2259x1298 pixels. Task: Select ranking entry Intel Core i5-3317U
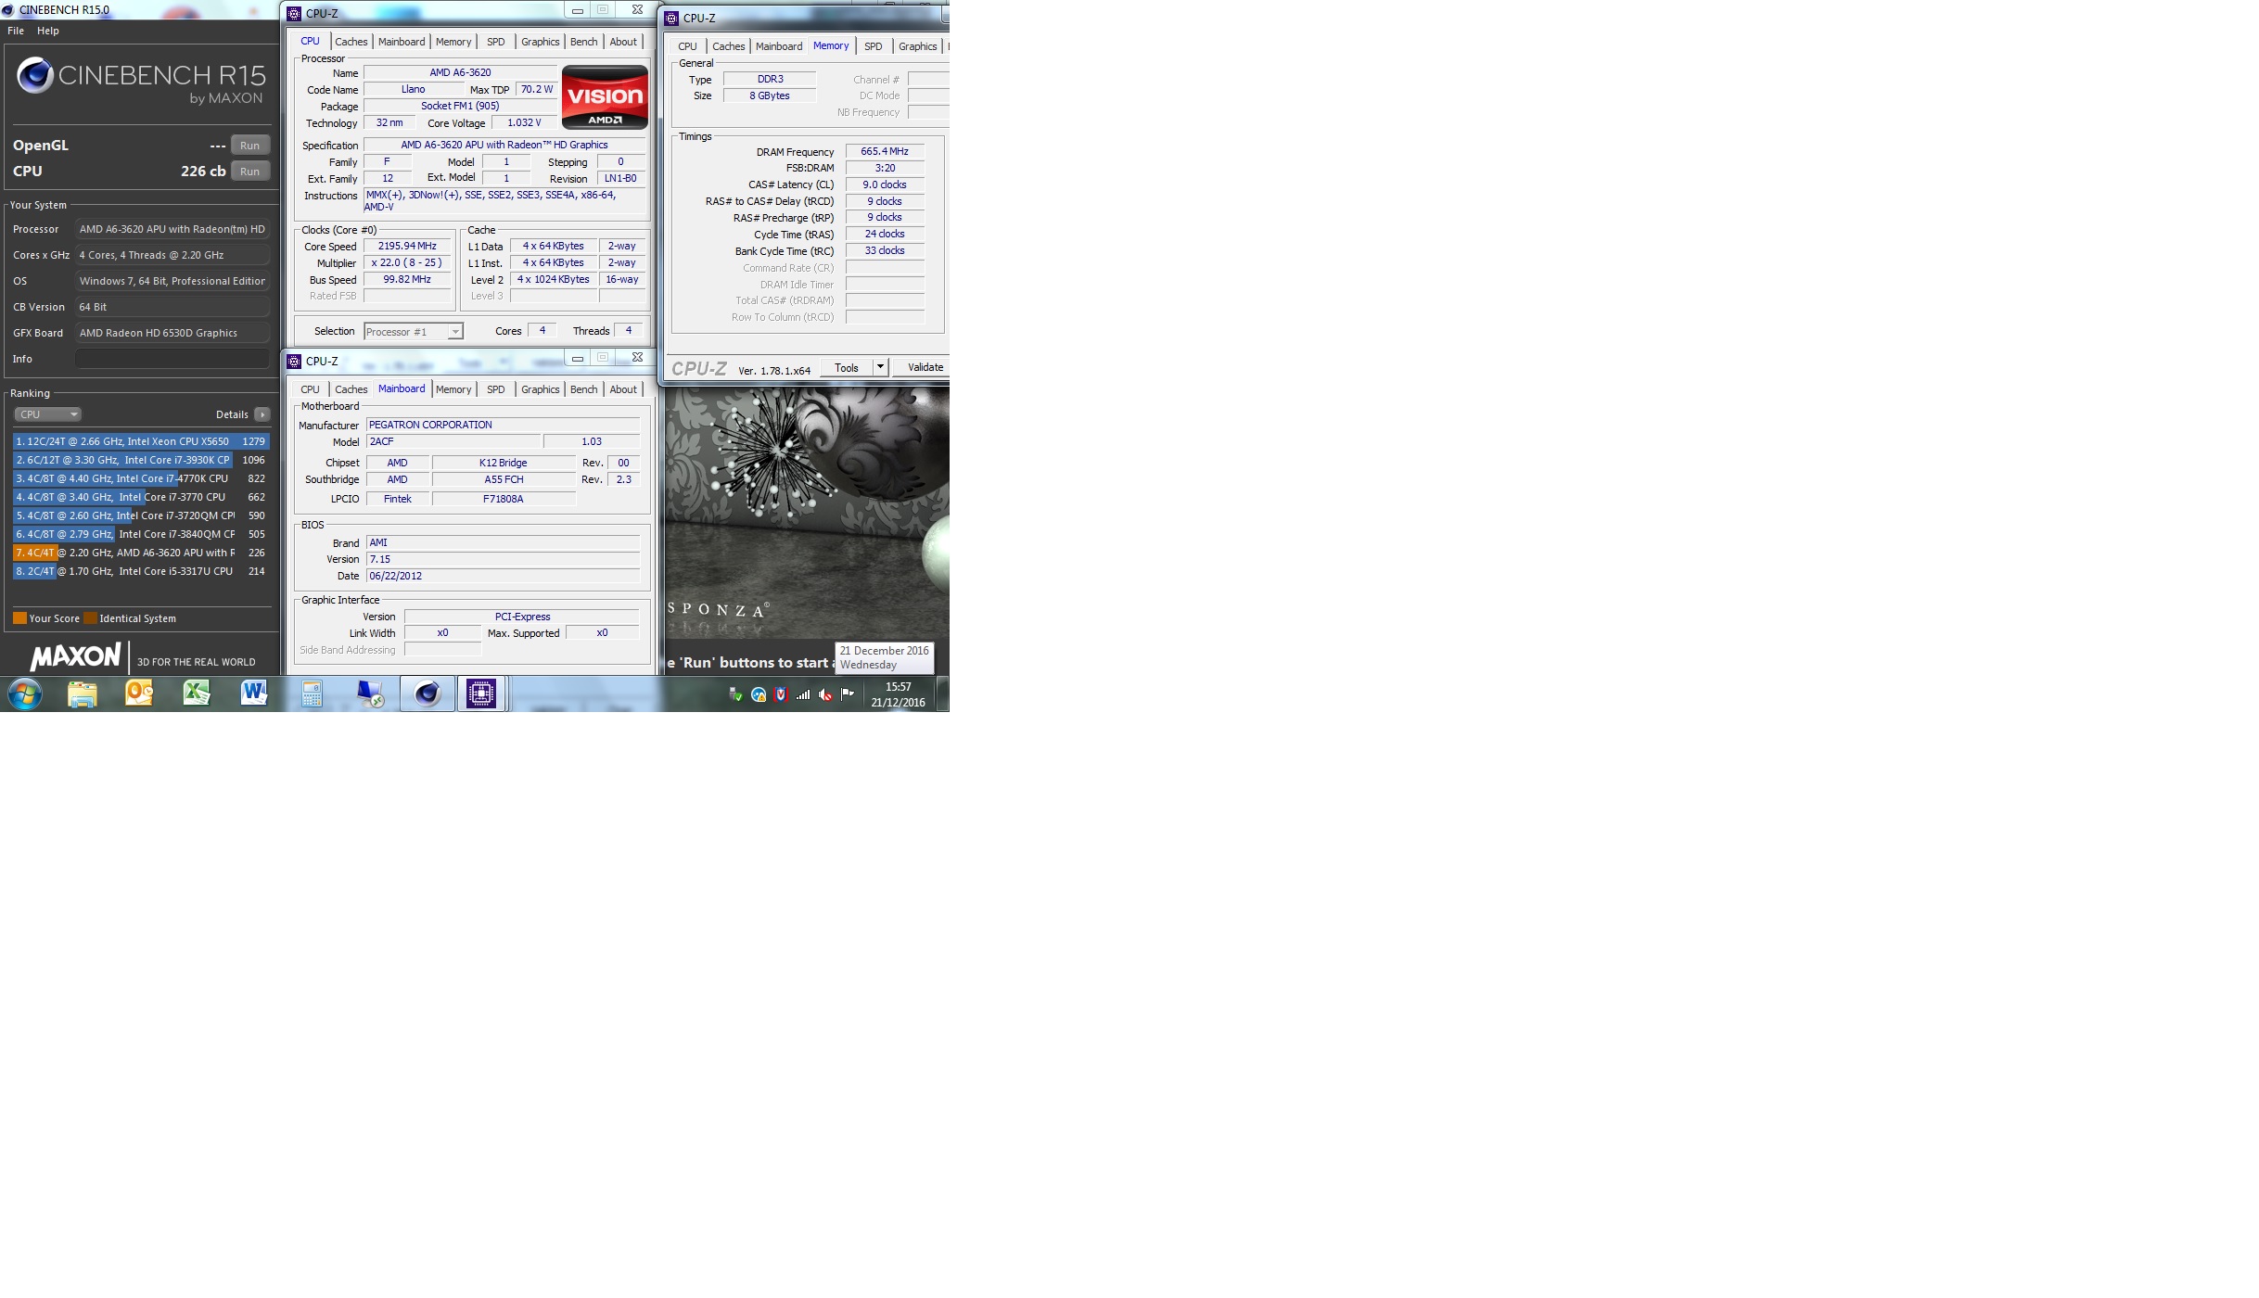click(x=141, y=571)
